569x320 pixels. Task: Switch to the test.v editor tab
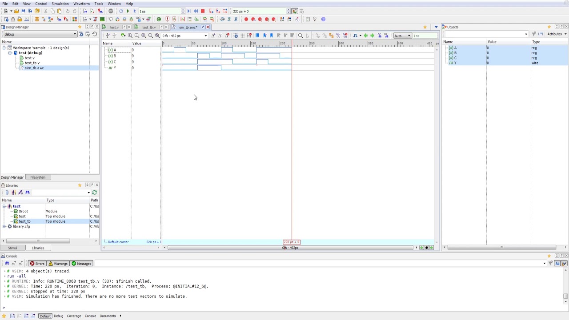[x=114, y=27]
